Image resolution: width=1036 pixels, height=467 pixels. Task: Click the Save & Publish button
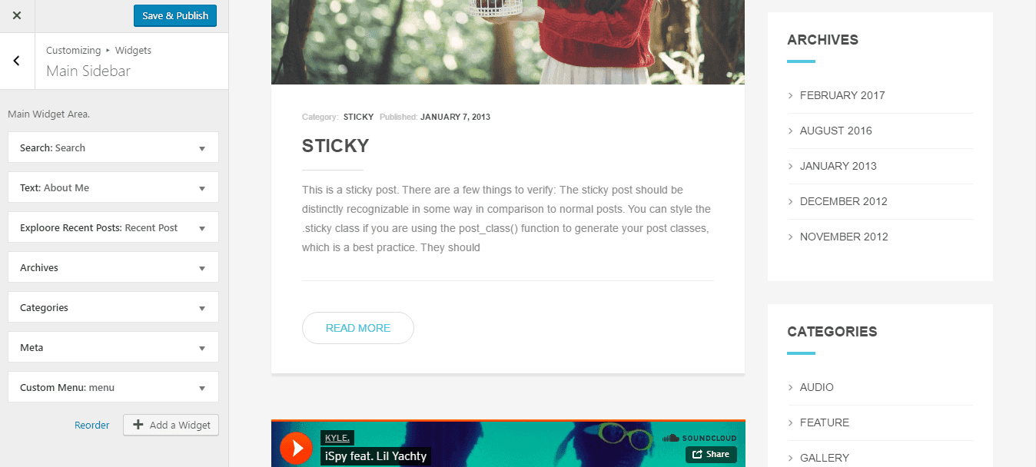(175, 15)
